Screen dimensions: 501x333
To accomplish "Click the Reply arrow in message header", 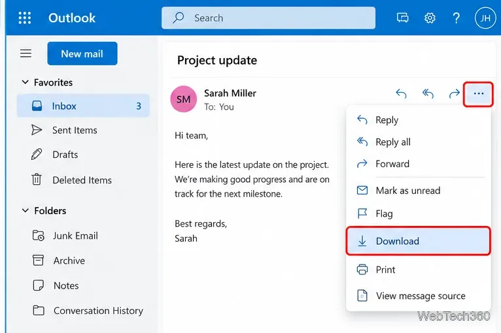I will 401,93.
